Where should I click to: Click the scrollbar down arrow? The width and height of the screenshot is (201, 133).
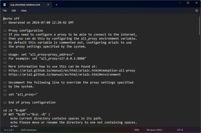199,126
